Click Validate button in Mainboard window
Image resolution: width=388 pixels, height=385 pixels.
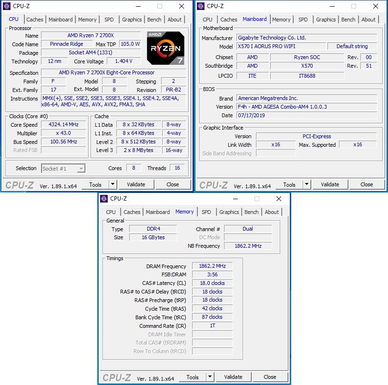pyautogui.click(x=330, y=184)
